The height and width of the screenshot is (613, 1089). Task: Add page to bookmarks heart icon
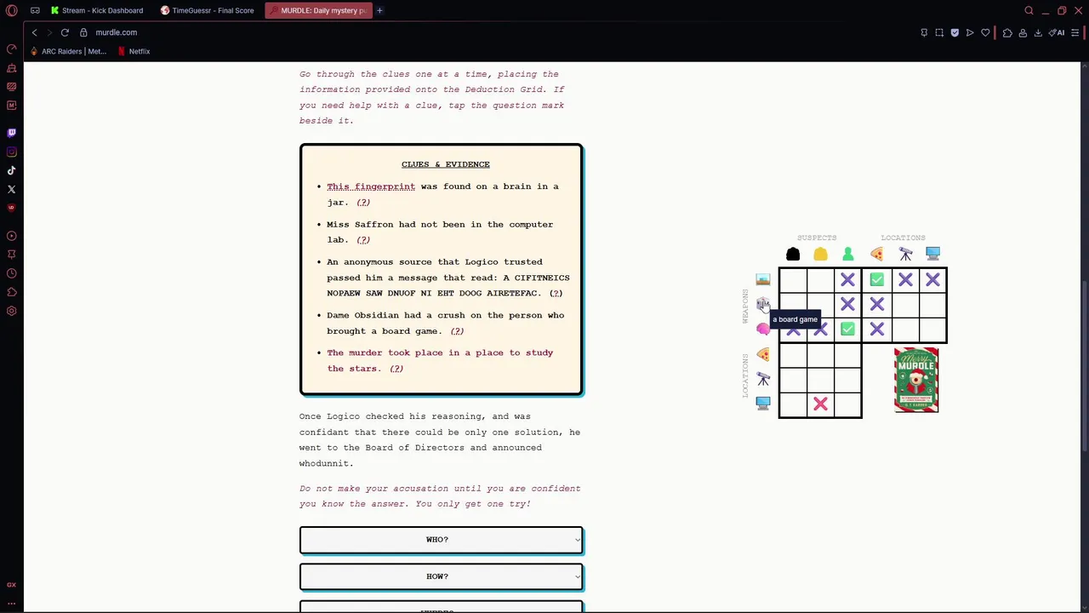point(985,32)
